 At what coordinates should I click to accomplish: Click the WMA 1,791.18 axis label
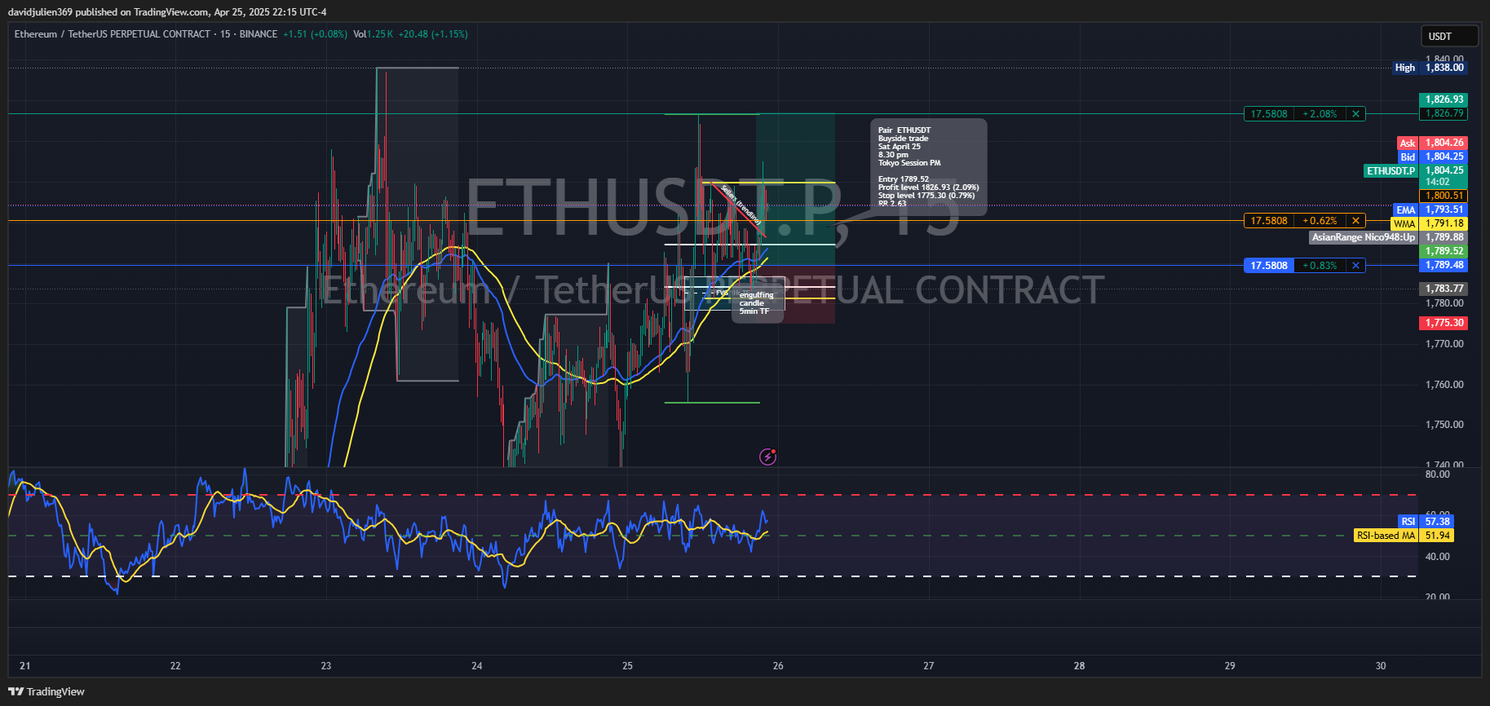pos(1429,223)
